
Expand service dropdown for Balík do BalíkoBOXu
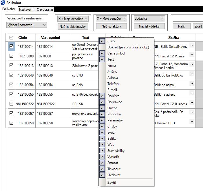click(x=192, y=74)
